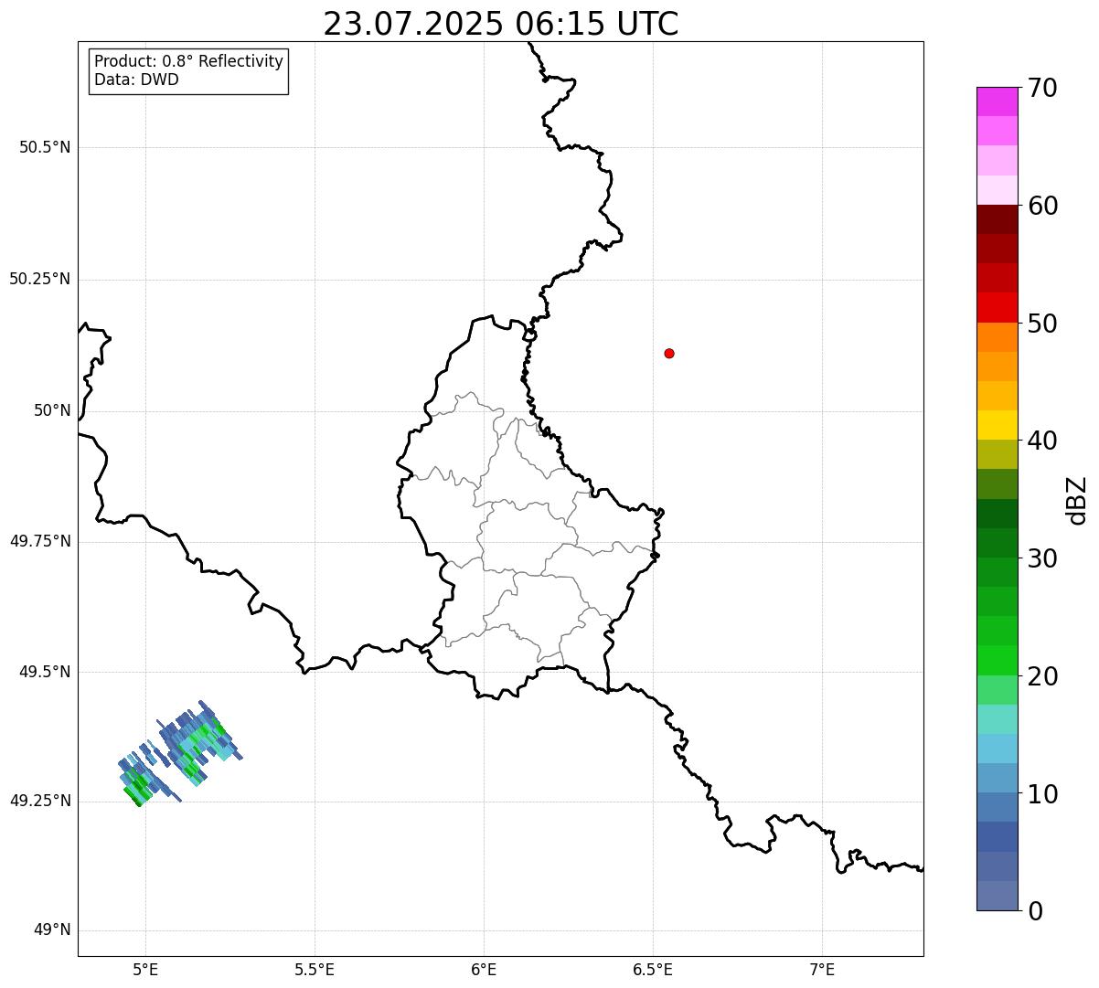Click the "Product: 0.8° Reflectivity" label
Screen dimensions: 1099x988
click(x=189, y=61)
